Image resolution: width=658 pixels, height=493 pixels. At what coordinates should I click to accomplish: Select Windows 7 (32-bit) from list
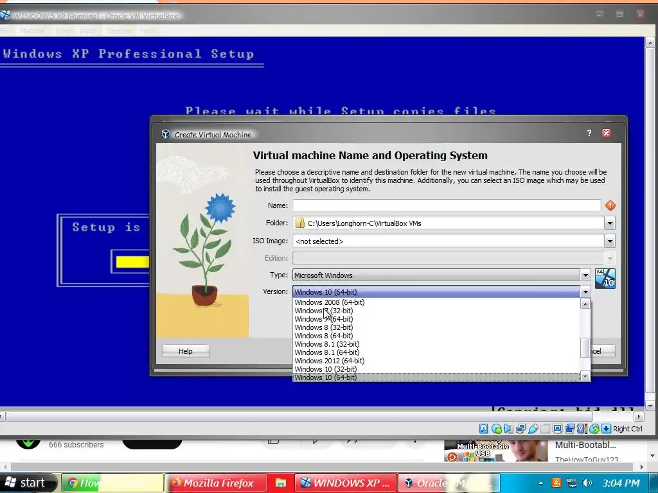pyautogui.click(x=436, y=311)
